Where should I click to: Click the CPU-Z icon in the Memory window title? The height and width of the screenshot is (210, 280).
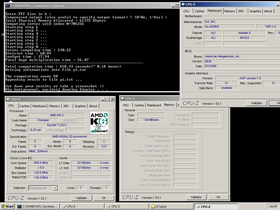[123, 98]
